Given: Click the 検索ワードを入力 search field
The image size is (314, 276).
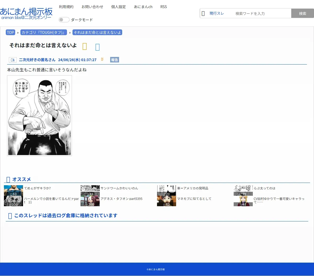Looking at the screenshot, I should (262, 13).
